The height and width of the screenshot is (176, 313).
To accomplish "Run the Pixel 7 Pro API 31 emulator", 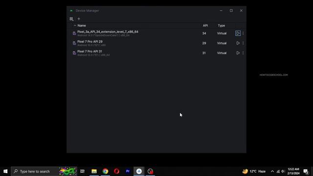I will pos(238,53).
